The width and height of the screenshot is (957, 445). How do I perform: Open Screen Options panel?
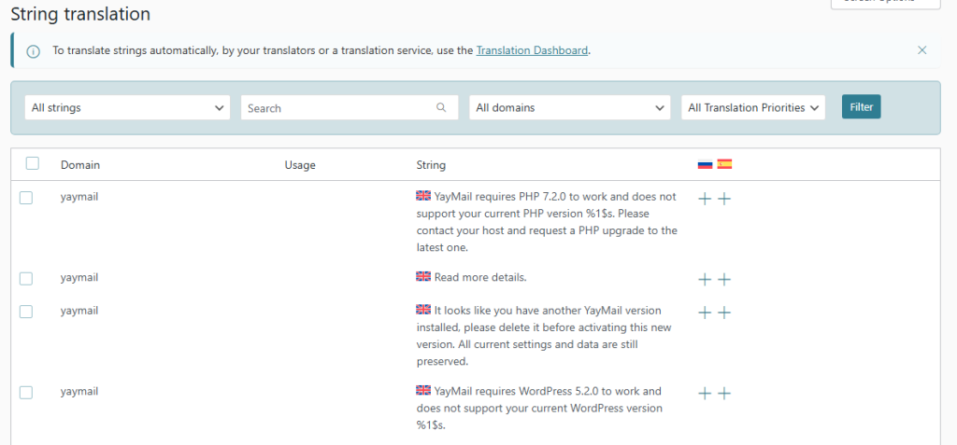[x=886, y=3]
